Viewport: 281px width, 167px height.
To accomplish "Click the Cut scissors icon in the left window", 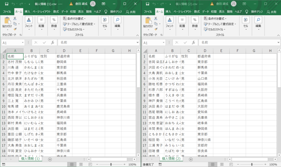I will point(15,19).
